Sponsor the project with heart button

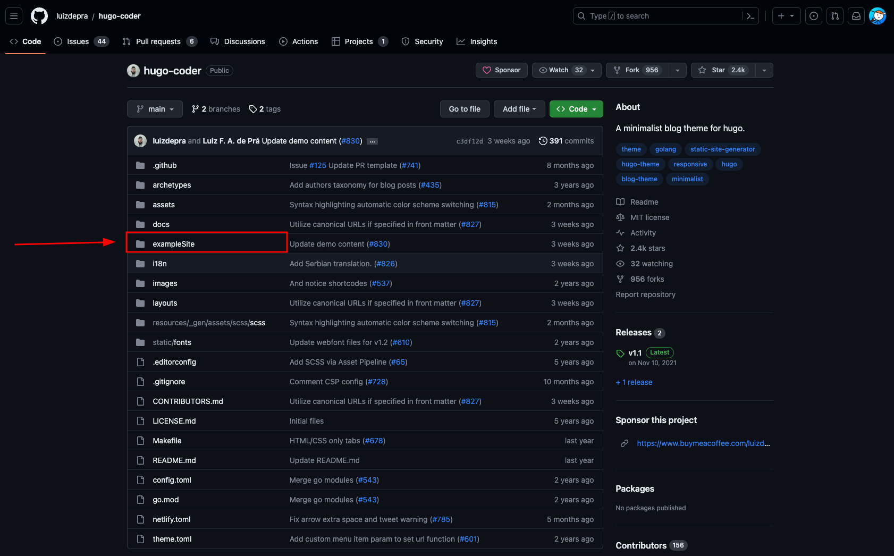tap(502, 70)
